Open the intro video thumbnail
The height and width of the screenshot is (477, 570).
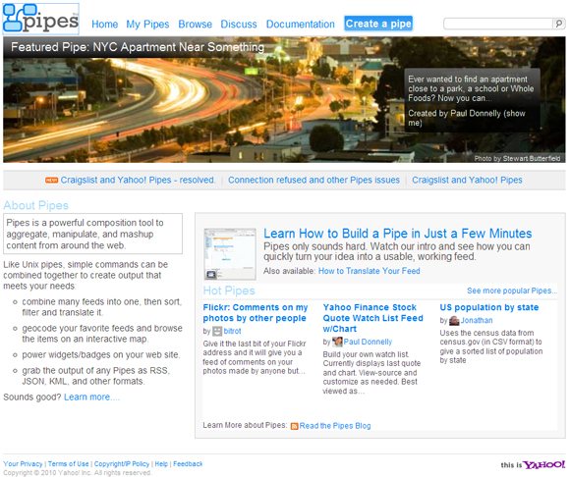point(230,254)
